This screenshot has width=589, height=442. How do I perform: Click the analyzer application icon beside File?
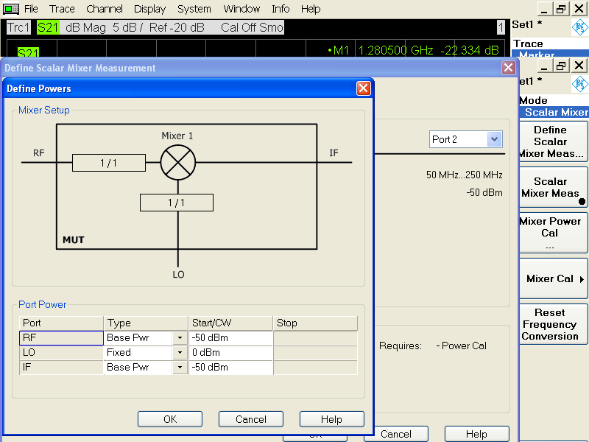(x=11, y=9)
